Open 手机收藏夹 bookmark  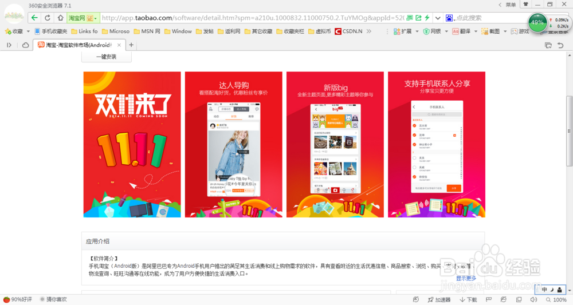click(x=51, y=31)
